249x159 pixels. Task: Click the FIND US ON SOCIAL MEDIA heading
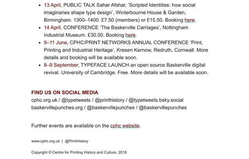click(65, 93)
